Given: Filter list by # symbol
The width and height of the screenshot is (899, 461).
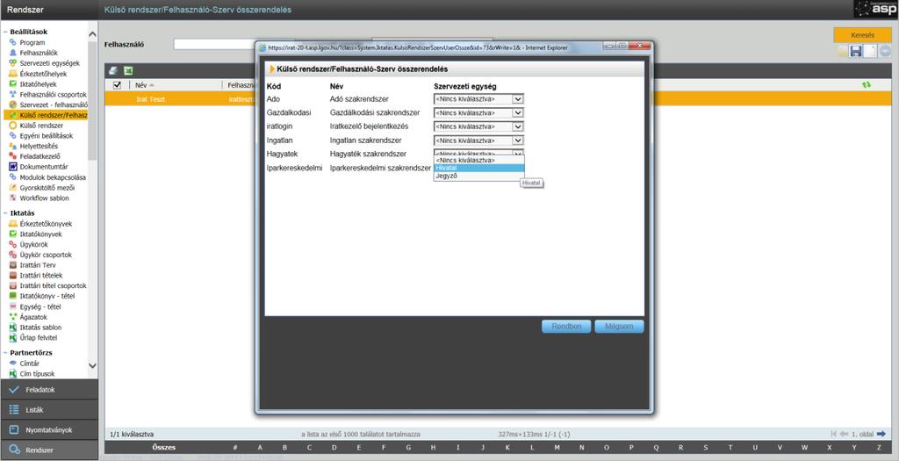Looking at the screenshot, I should (235, 447).
